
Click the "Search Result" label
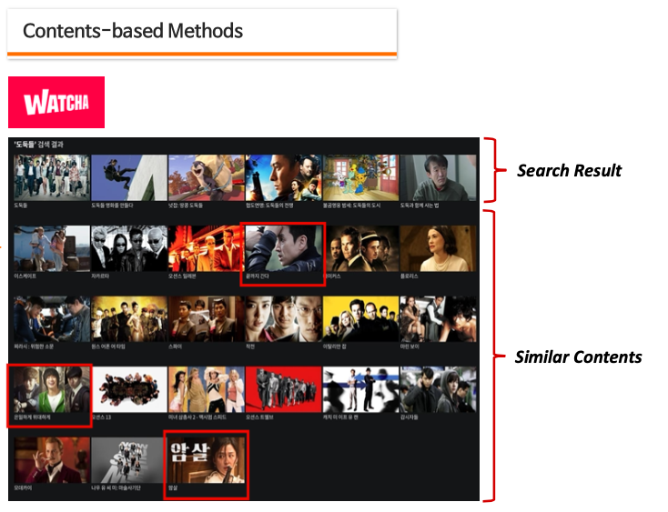point(569,171)
